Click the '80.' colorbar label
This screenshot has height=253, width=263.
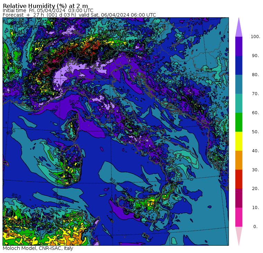(x=255, y=74)
